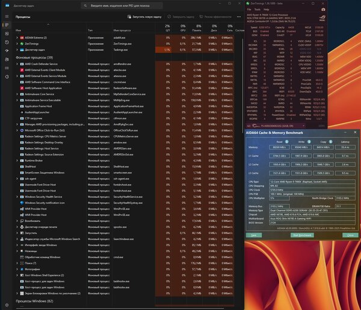Expand the Antimalware Core Service row
The image size is (361, 310).
click(17, 94)
